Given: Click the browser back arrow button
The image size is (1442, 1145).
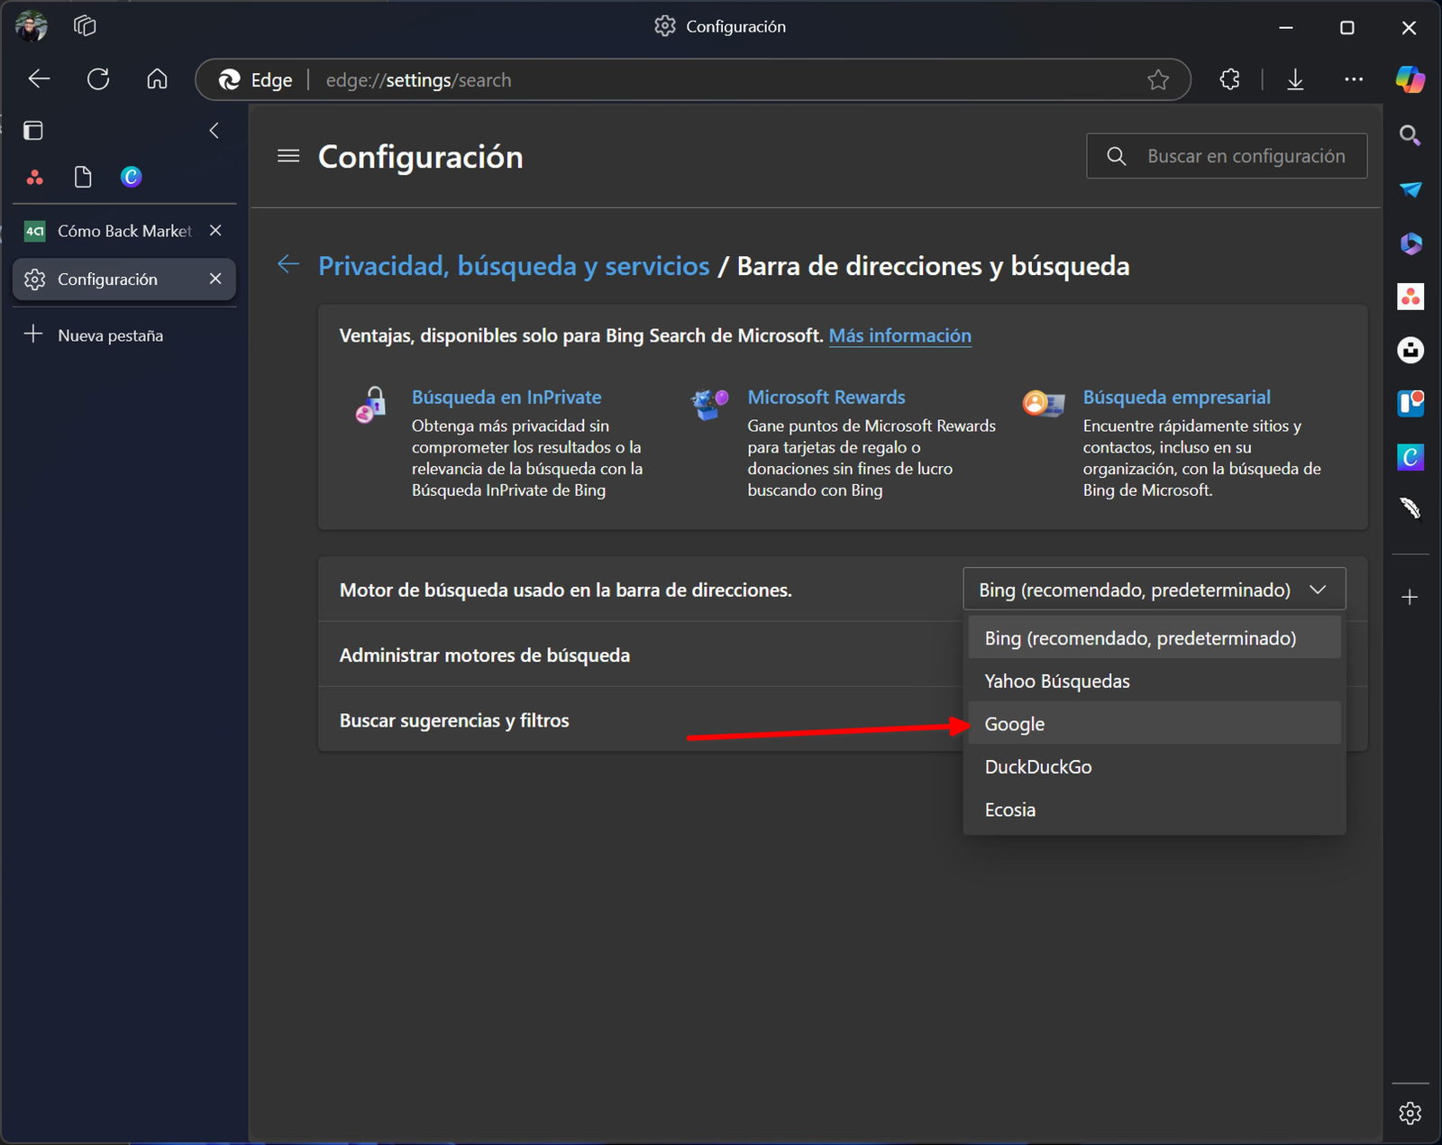Looking at the screenshot, I should (39, 79).
